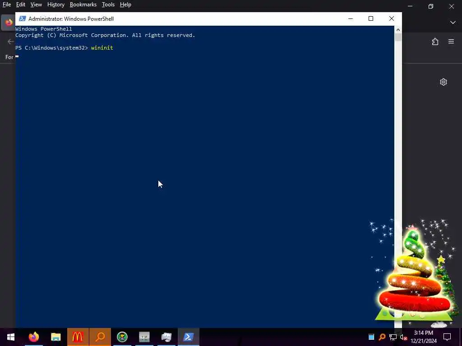Open the History menu in Firefox
Screen dimensions: 462x346
[x=55, y=5]
